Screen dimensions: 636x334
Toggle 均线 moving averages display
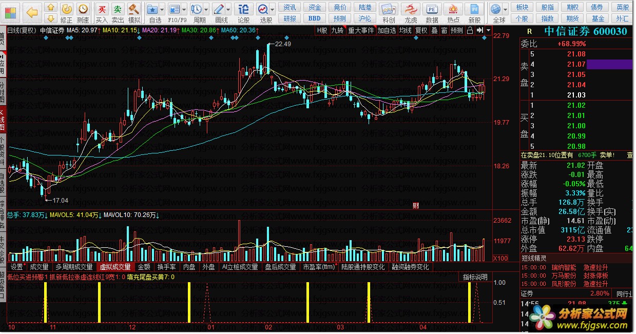[x=406, y=30]
